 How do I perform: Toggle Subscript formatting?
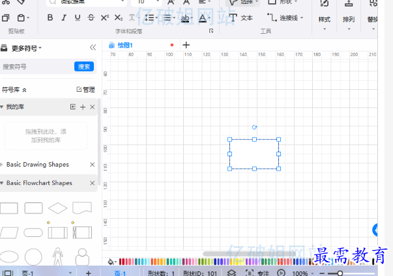point(119,18)
